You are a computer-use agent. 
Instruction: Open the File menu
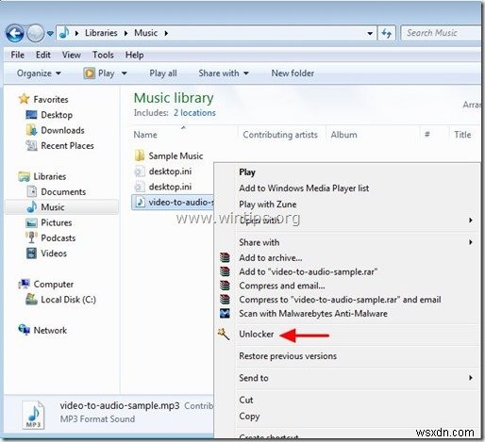(x=17, y=55)
